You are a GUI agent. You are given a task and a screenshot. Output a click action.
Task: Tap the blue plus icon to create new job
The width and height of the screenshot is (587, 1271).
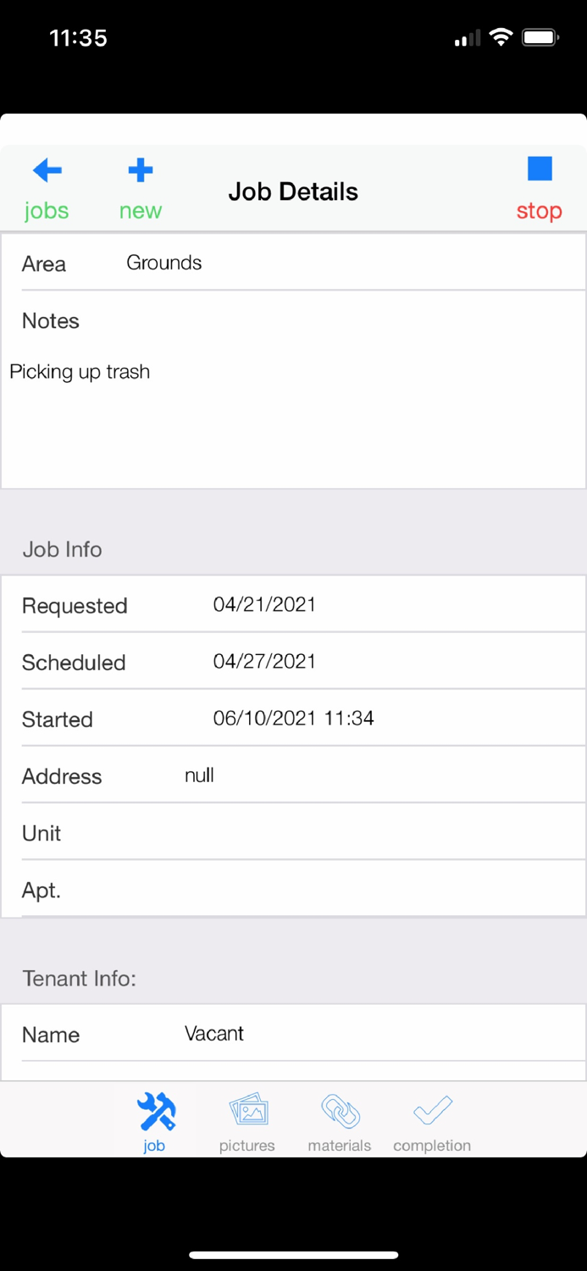tap(140, 169)
